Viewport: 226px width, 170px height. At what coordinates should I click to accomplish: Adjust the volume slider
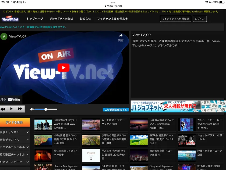point(46,109)
